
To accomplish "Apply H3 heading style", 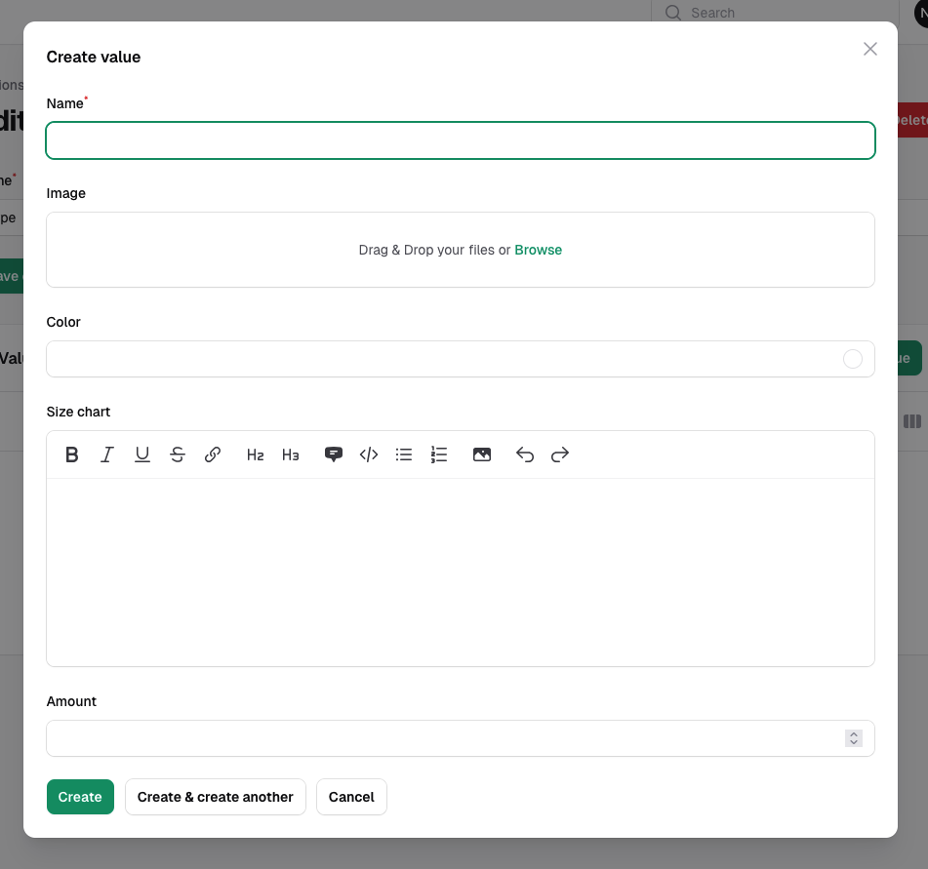I will coord(291,454).
